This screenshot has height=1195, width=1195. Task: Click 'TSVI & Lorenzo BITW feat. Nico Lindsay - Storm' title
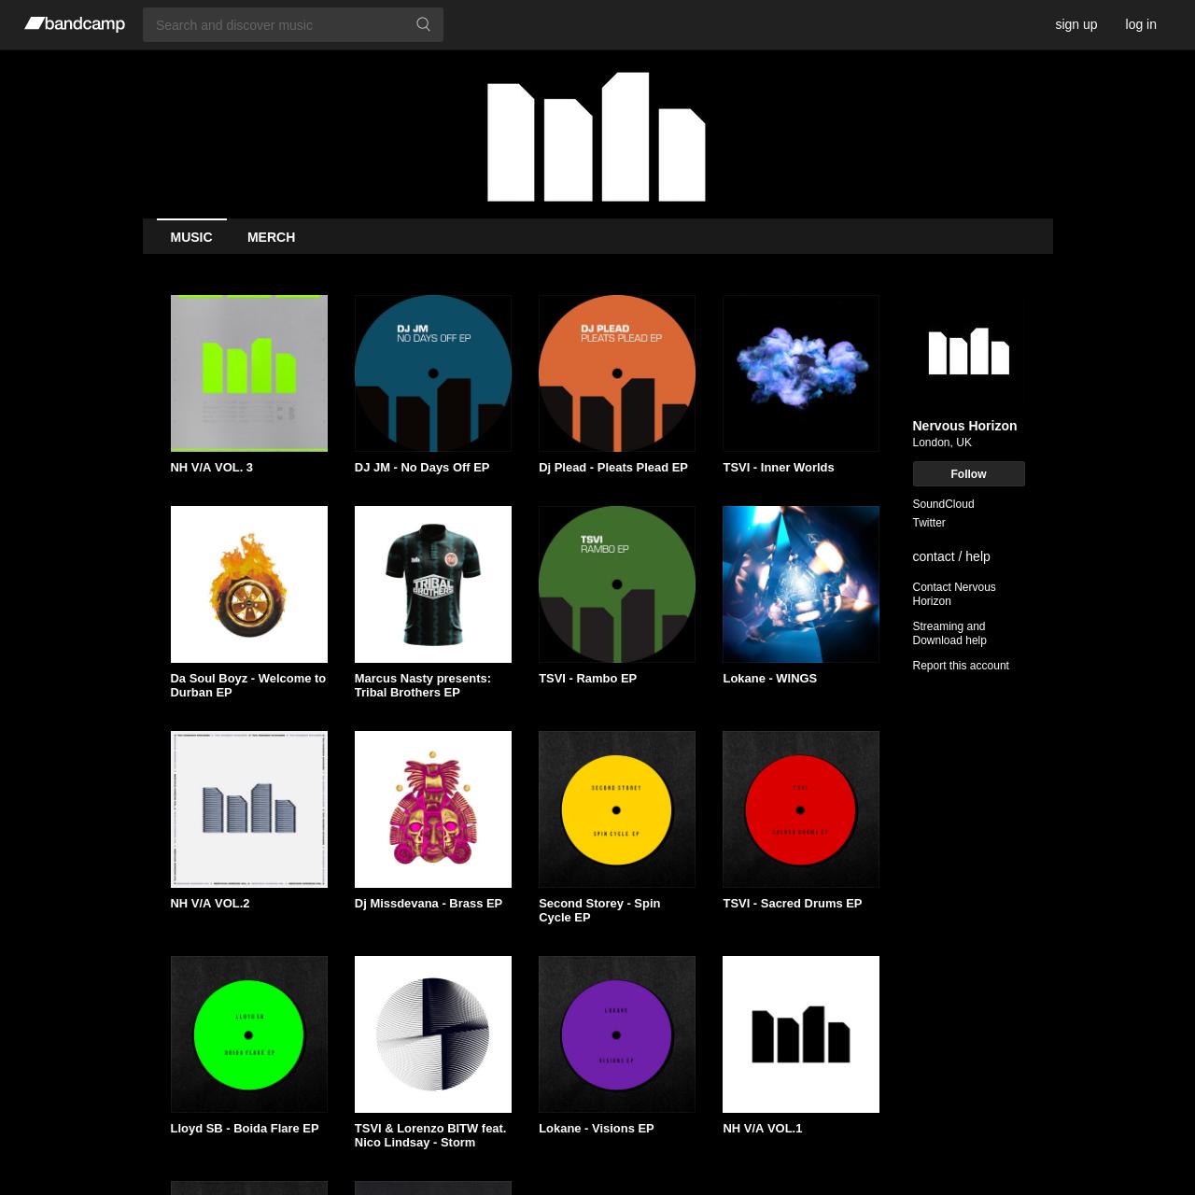pyautogui.click(x=430, y=1135)
